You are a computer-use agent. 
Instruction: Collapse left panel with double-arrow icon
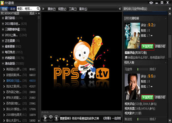point(43,9)
